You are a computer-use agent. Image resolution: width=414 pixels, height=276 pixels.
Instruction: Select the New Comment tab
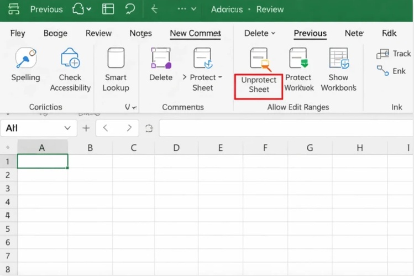coord(195,34)
